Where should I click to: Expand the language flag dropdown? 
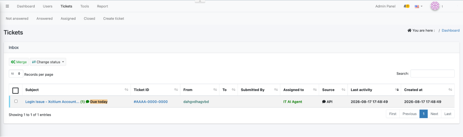418,6
